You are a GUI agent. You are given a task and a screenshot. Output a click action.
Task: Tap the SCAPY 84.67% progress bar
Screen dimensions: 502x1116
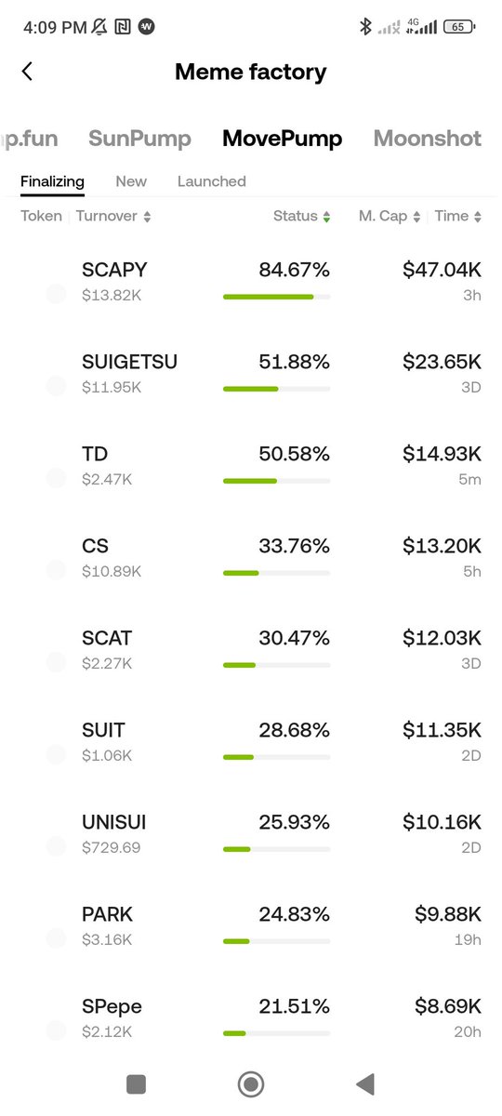pos(276,297)
